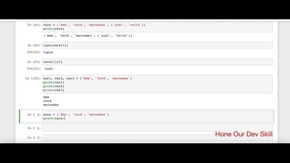Select the car1, car2, car3 unpacking cell

coord(157,84)
